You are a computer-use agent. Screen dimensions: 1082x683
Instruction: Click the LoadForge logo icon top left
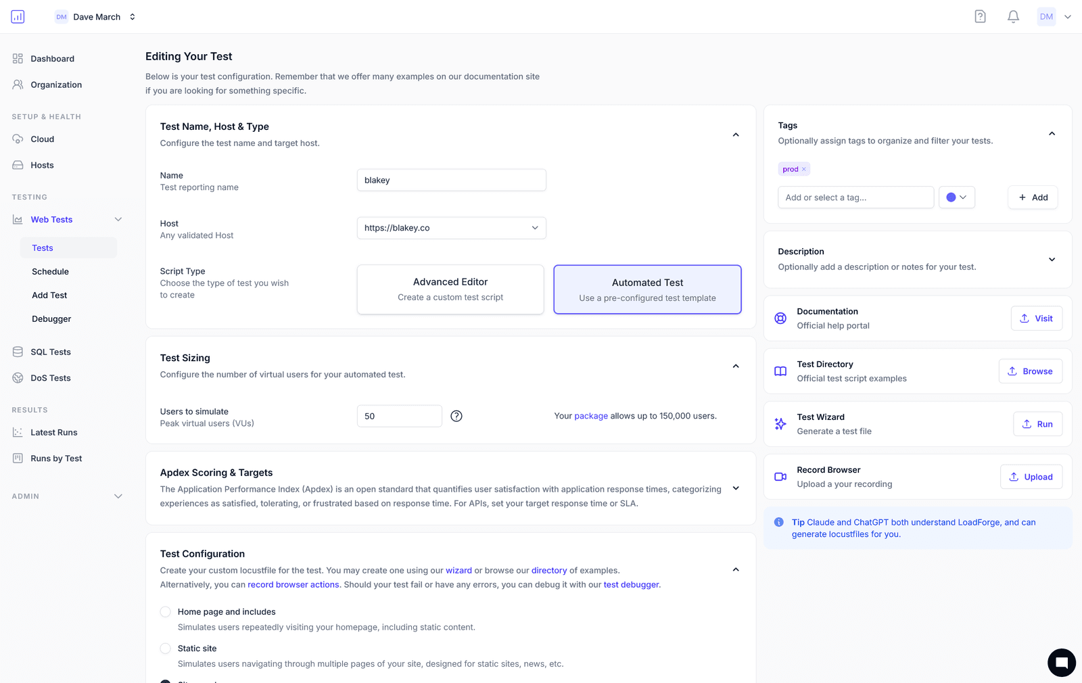(18, 16)
